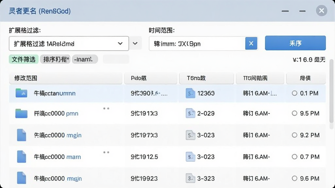Click the column header above the PM times
The height and width of the screenshot is (188, 335).
(306, 78)
